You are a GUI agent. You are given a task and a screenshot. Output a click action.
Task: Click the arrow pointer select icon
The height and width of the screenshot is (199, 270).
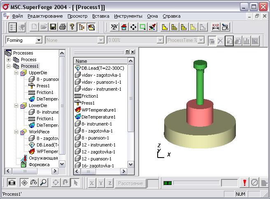point(75,183)
